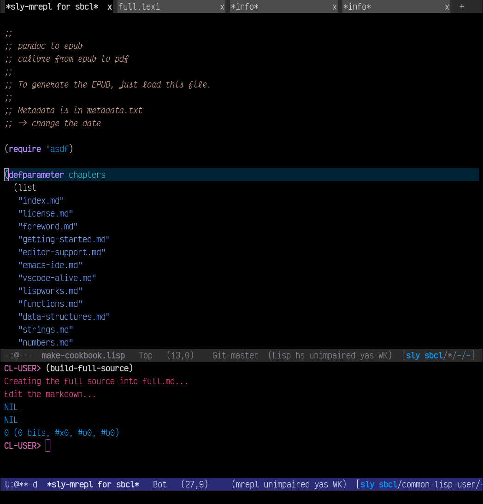This screenshot has height=504, width=483.
Task: Click 'Edit the markdown...' output line
Action: click(x=50, y=394)
